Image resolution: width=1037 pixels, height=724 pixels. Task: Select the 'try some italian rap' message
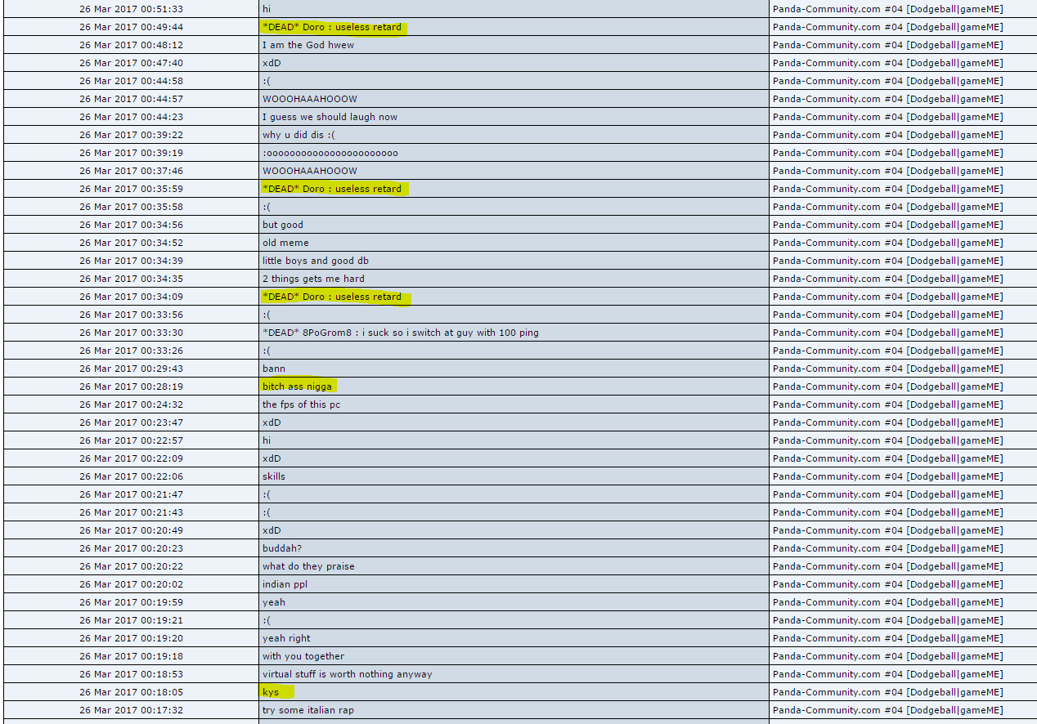[308, 710]
